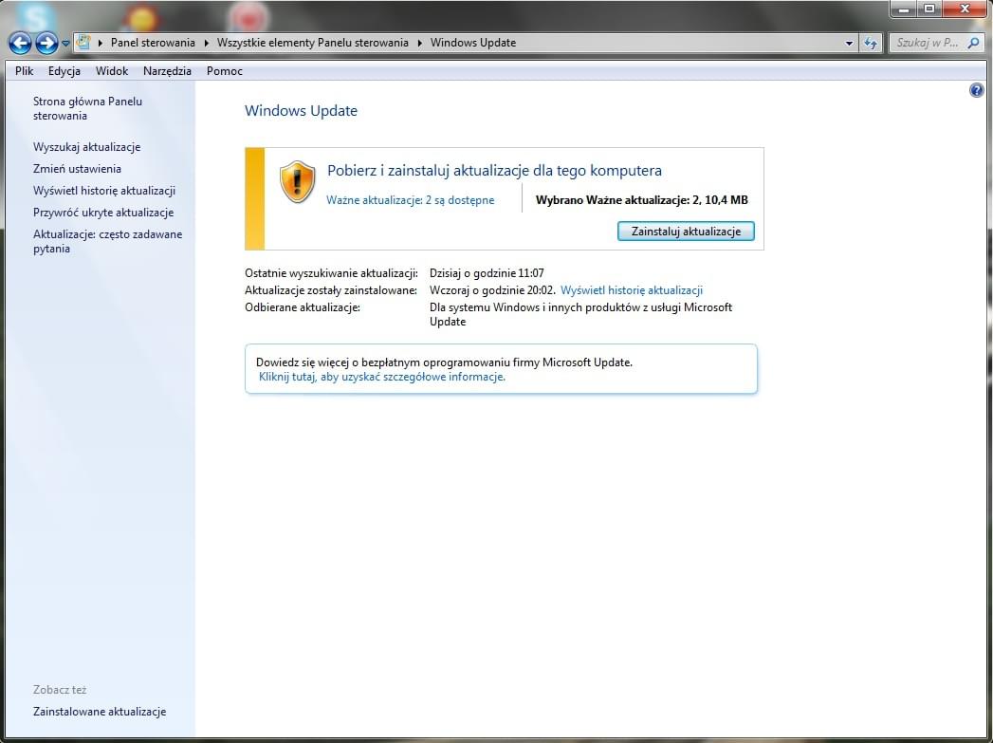This screenshot has width=993, height=743.
Task: Open Zmień ustawienia link
Action: (77, 169)
